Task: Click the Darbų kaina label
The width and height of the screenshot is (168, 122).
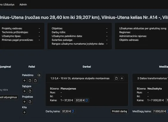Action: (x=53, y=111)
